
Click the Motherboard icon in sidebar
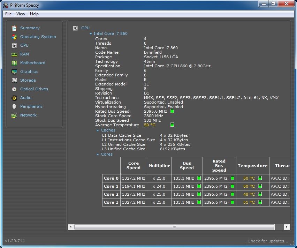(x=14, y=63)
